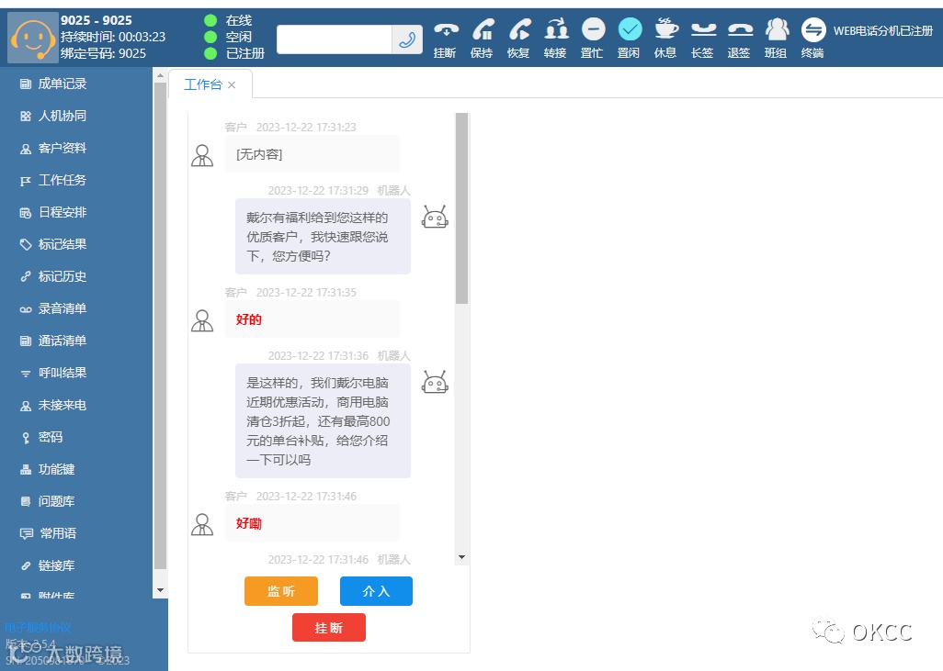Image resolution: width=943 pixels, height=671 pixels.
Task: Click robot message starting 戴尔有福利
Action: click(323, 237)
